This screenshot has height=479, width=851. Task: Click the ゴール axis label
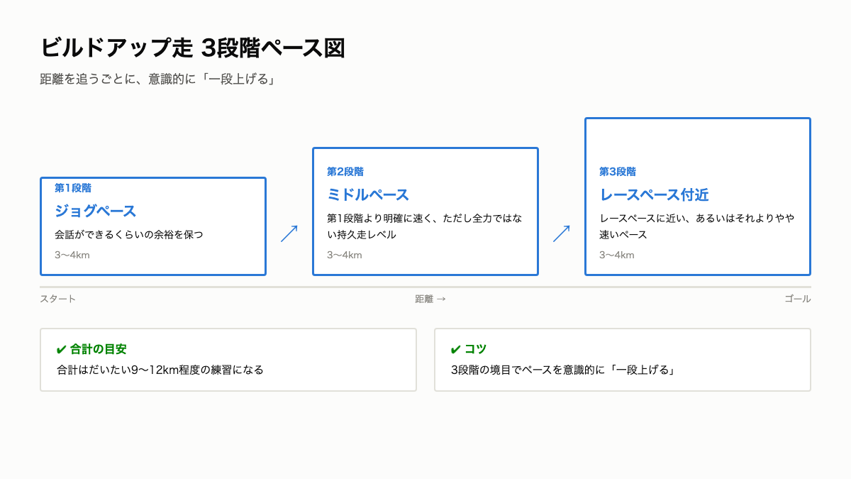797,299
